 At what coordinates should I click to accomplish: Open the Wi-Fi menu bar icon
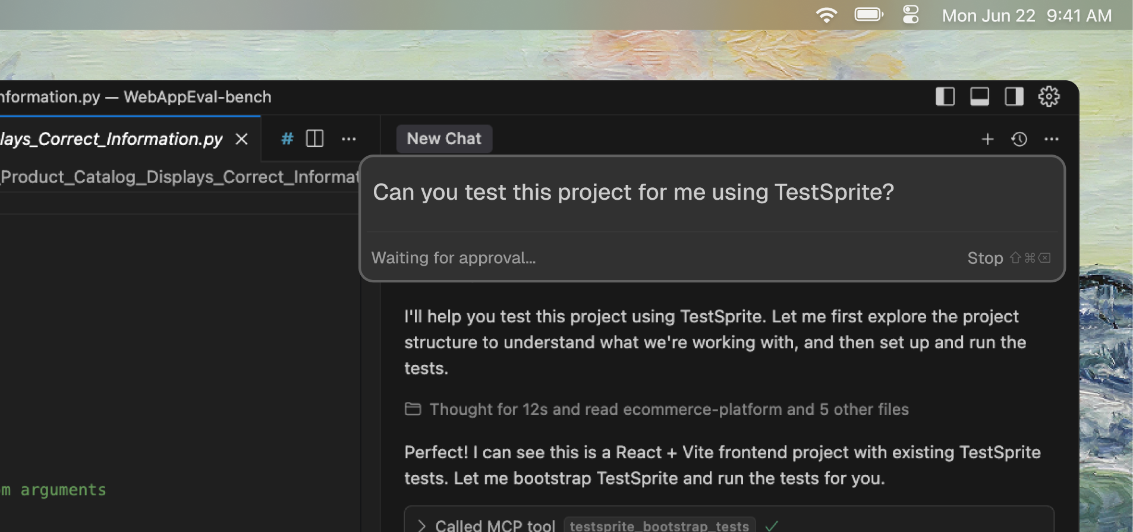click(826, 15)
